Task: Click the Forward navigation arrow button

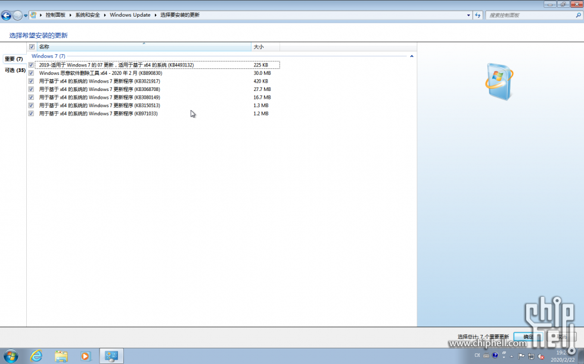Action: [17, 15]
